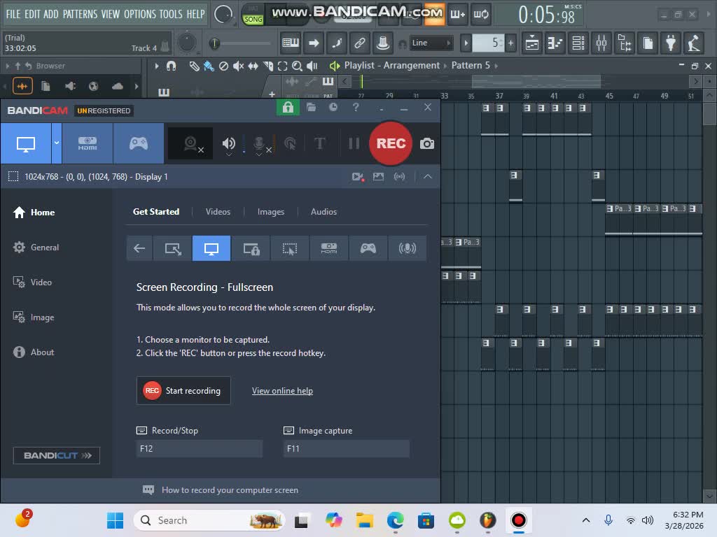Toggle text overlay T icon
The image size is (717, 537).
(x=319, y=144)
